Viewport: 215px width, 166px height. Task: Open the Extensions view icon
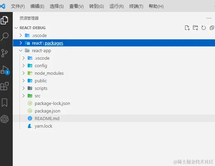tap(4, 86)
